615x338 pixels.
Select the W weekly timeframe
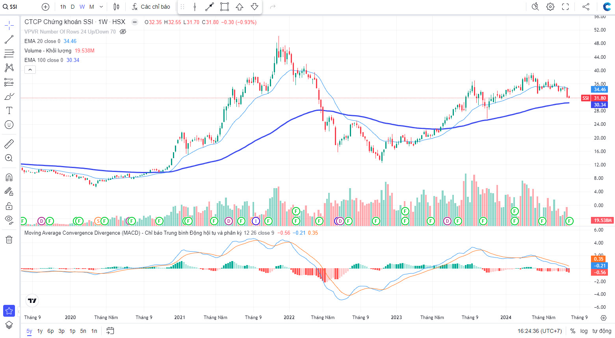coord(82,7)
